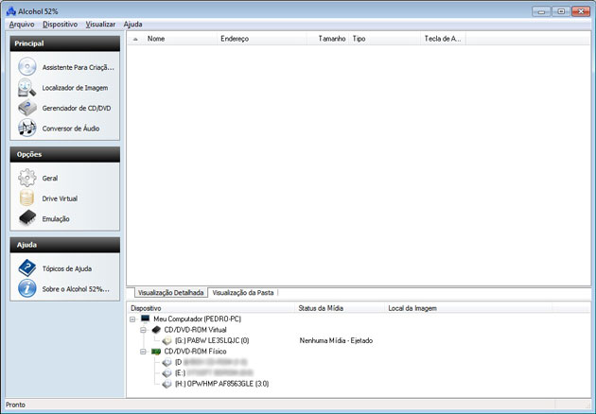Open Tópicos de Ajuda link
Viewport: 596px width, 414px height.
[x=67, y=268]
